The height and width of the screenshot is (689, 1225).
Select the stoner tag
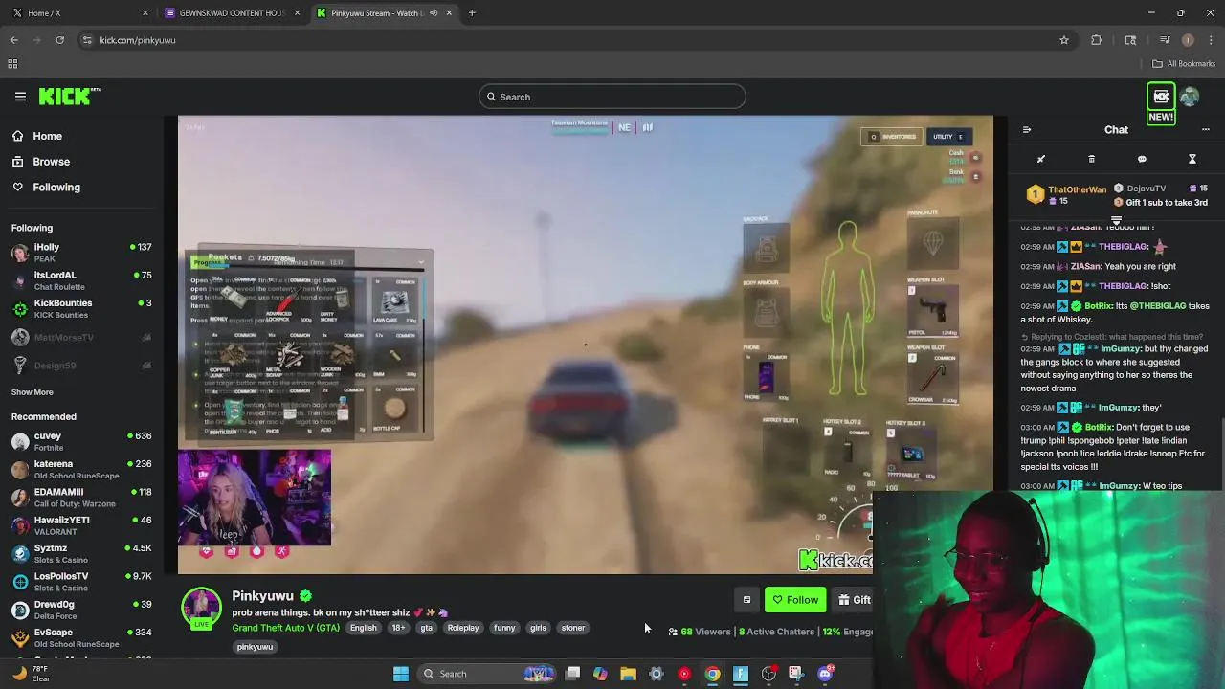coord(573,628)
